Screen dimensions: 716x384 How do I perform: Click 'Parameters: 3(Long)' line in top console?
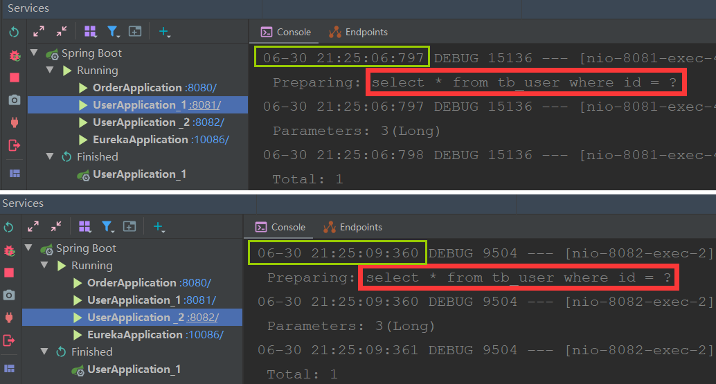[x=357, y=131]
